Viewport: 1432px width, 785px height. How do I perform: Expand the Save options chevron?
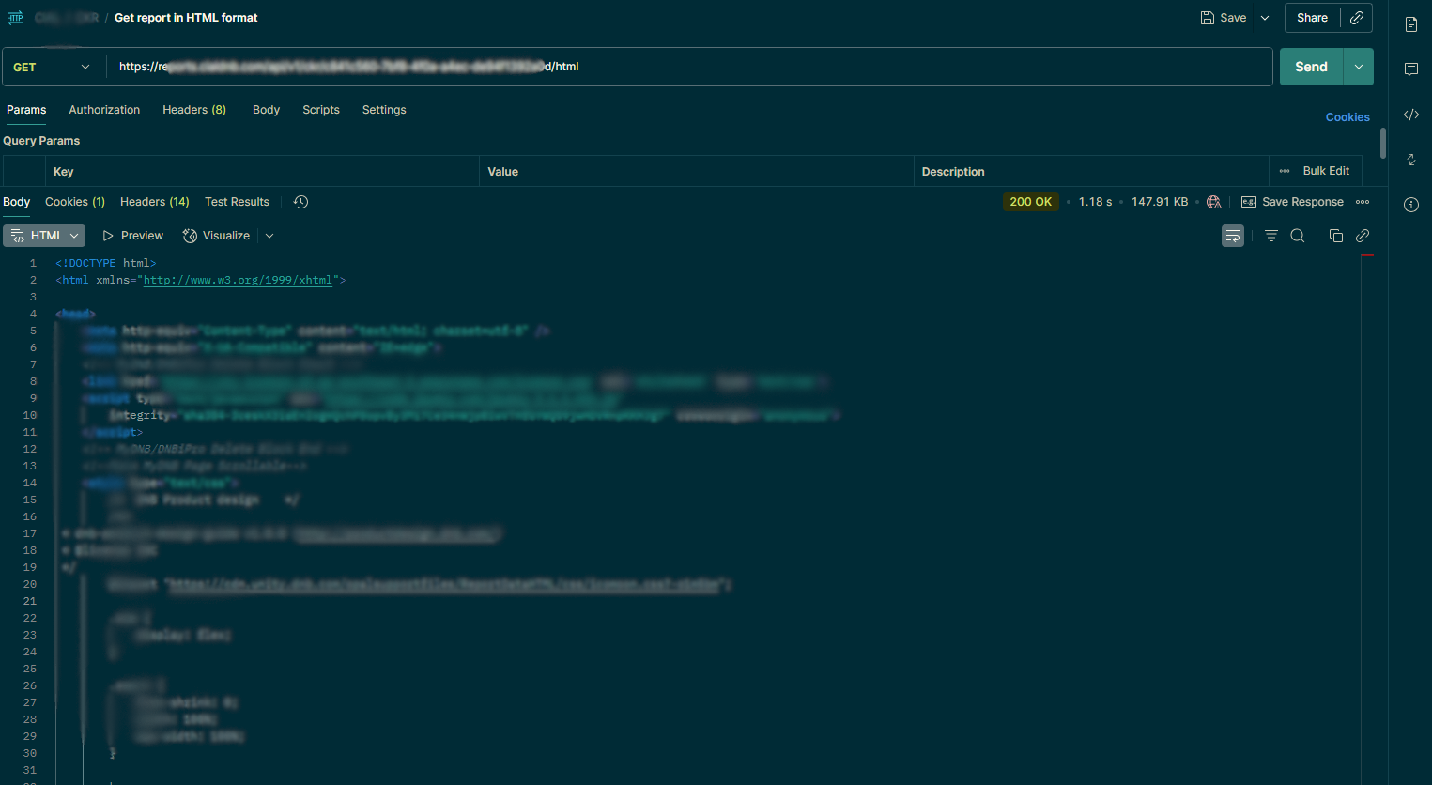1265,18
